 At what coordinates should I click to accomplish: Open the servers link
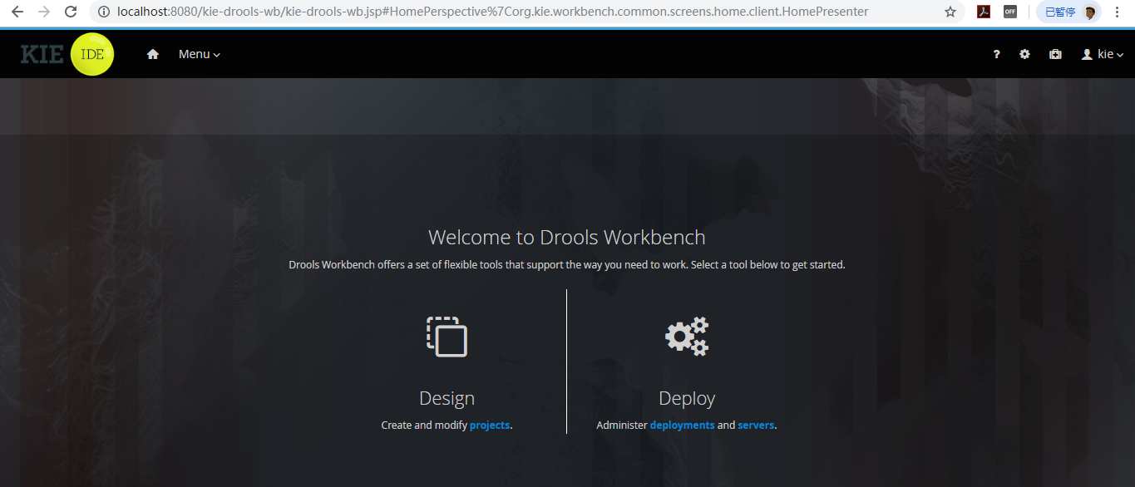point(756,425)
